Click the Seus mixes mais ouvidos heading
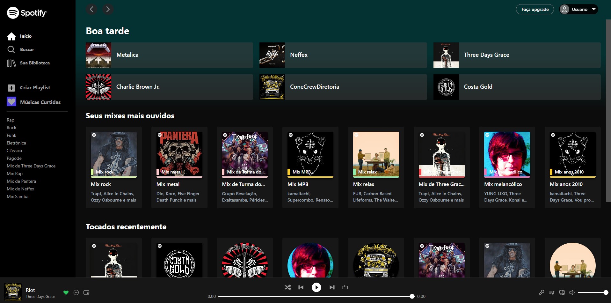The width and height of the screenshot is (611, 303). tap(130, 116)
